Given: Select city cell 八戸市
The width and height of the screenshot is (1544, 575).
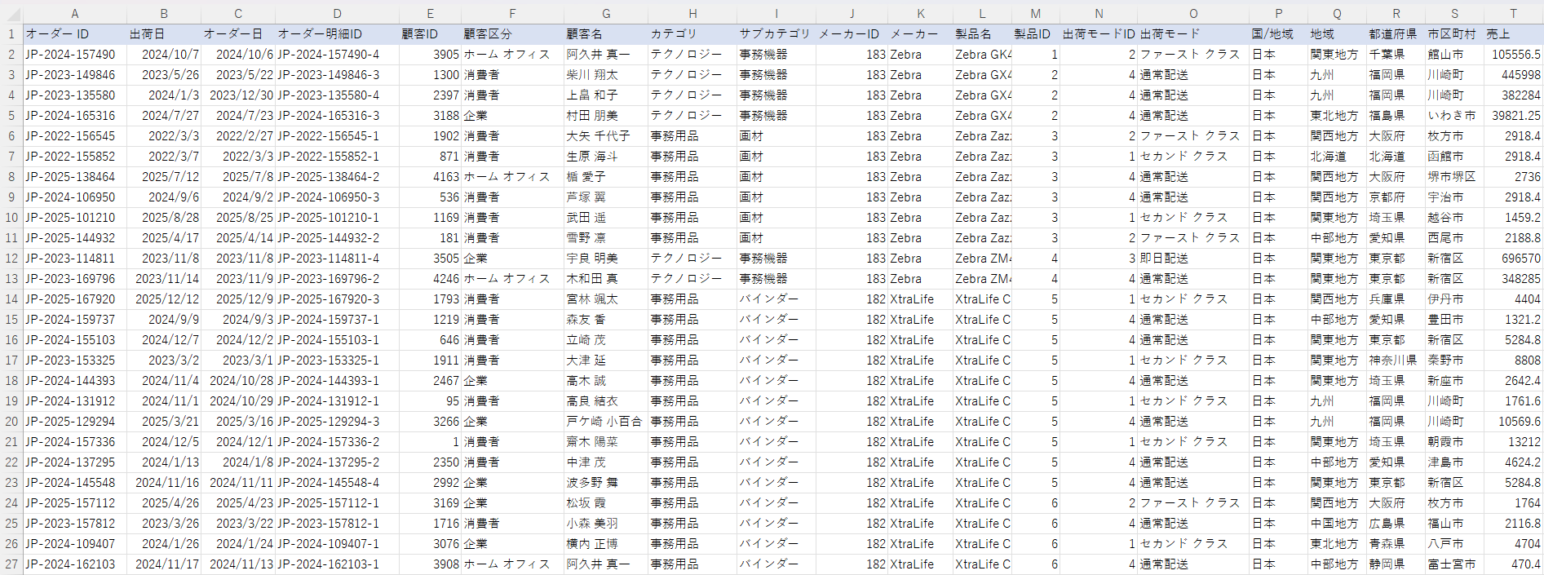Looking at the screenshot, I should click(x=1454, y=543).
